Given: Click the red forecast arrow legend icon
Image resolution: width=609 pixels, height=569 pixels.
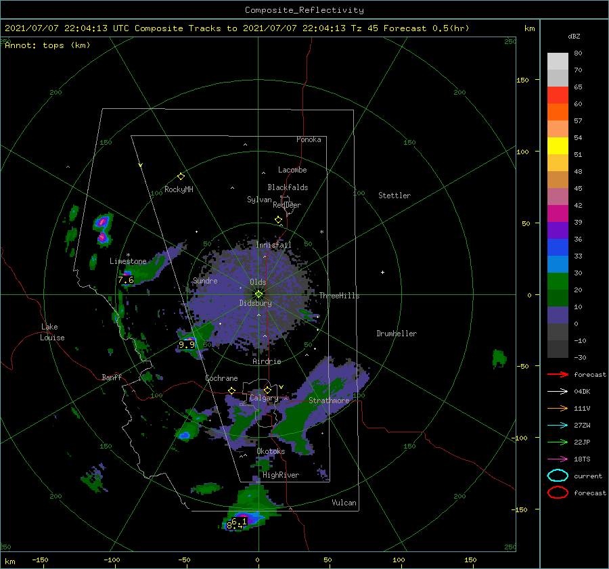Looking at the screenshot, I should click(558, 374).
